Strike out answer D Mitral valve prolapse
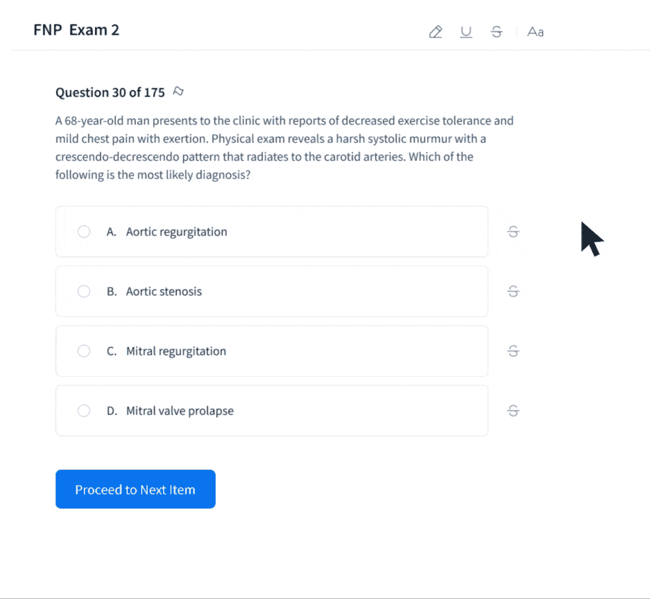This screenshot has width=650, height=599. coord(513,411)
